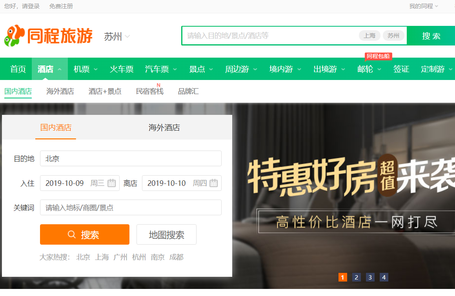Select the 海外酒店 sub-navigation tab
Viewport: 455px width, 296px height.
click(x=60, y=91)
